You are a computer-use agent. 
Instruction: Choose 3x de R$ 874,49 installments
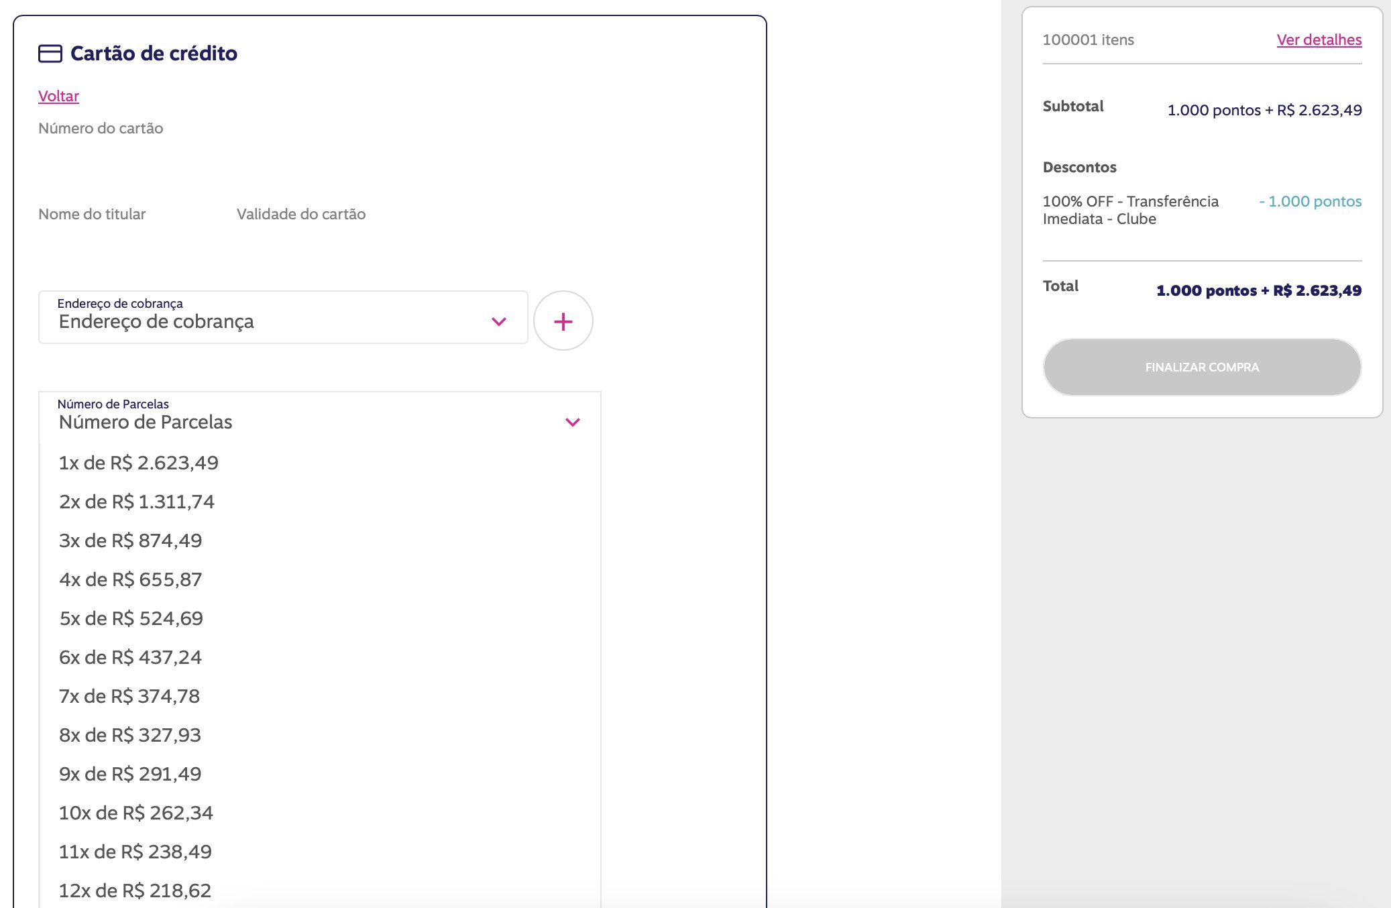tap(320, 541)
